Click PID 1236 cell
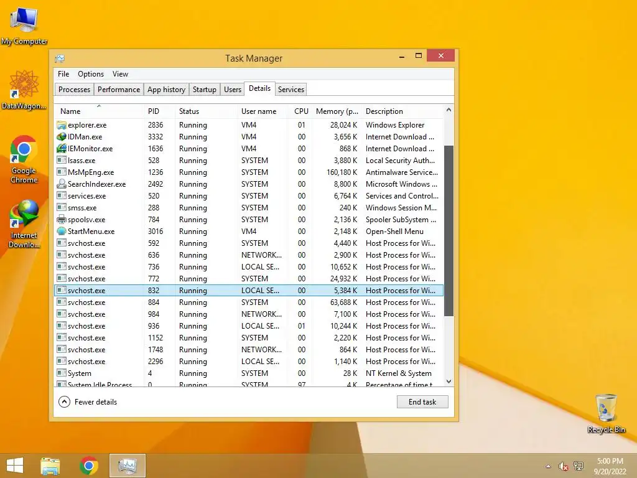Screen dimensions: 637x478 coord(156,172)
